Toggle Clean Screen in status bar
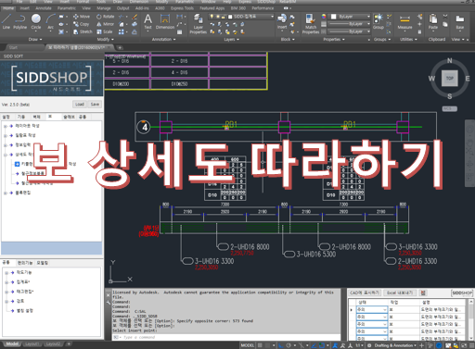475x349 pixels. point(464,345)
